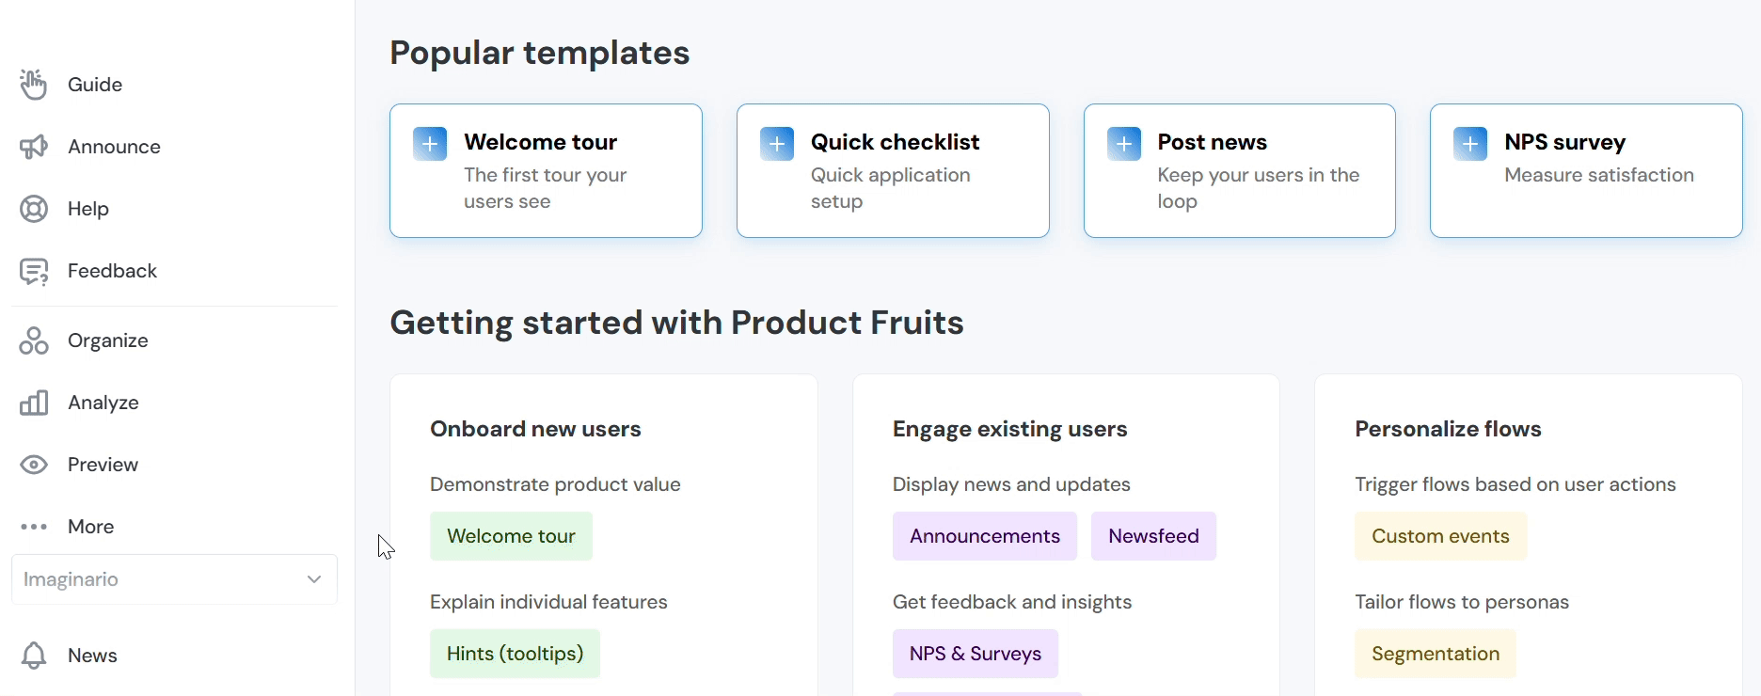Open News via the bell icon

34,656
